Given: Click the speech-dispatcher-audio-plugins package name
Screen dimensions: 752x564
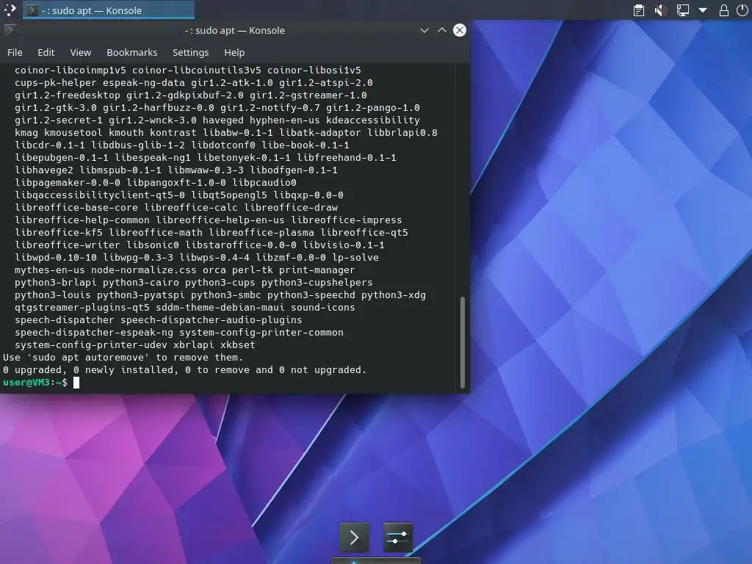Looking at the screenshot, I should pyautogui.click(x=211, y=320).
